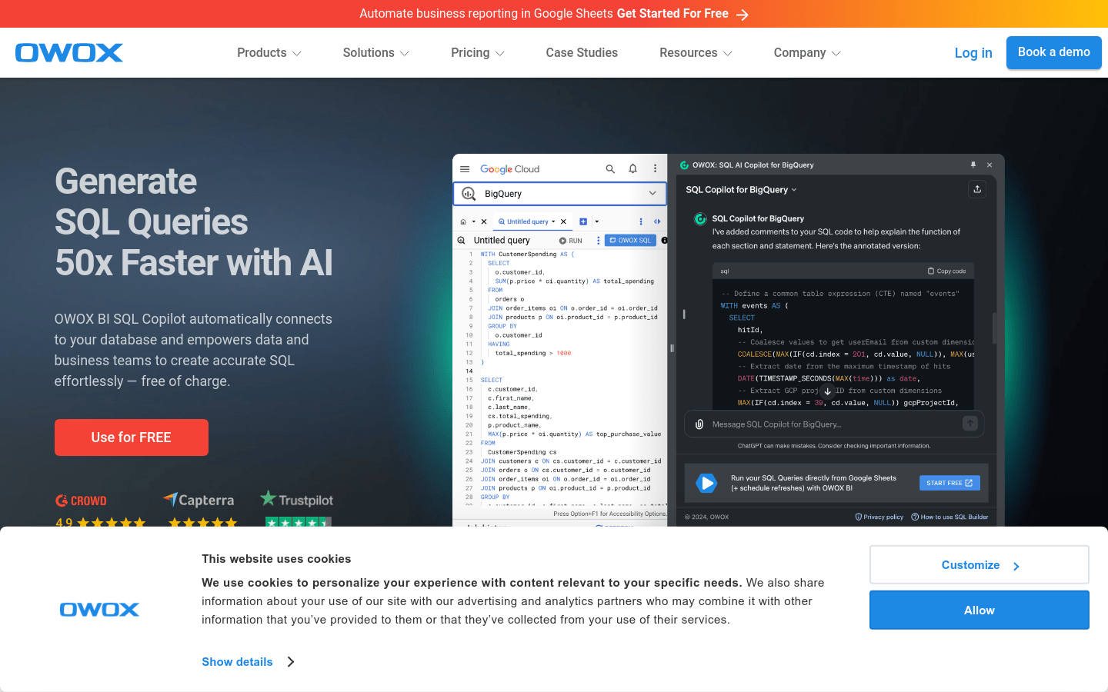Click the share/upload icon in Copilot panel

(x=977, y=189)
